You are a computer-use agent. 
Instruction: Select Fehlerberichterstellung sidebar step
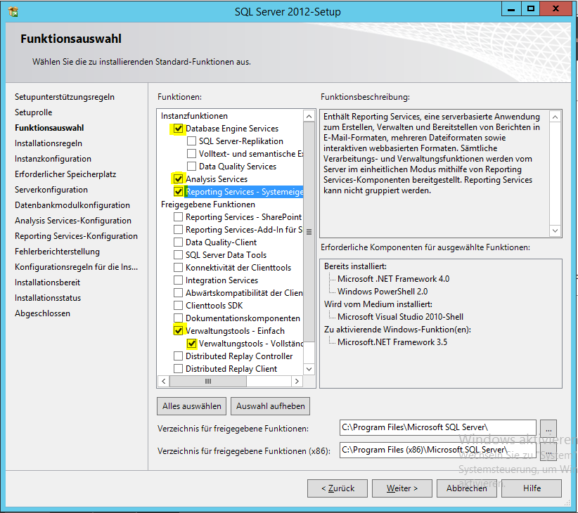[x=57, y=252]
